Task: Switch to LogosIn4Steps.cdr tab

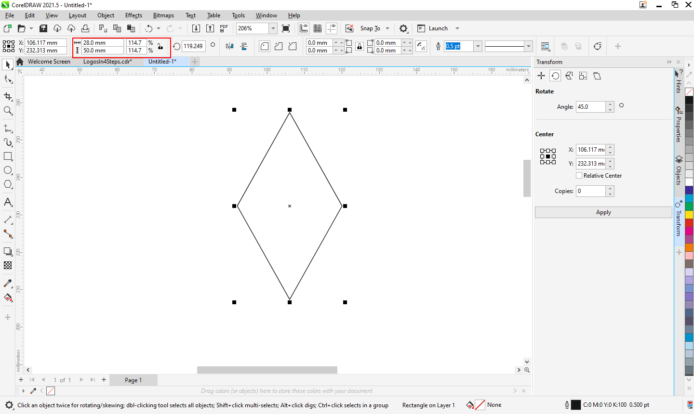Action: pyautogui.click(x=107, y=62)
